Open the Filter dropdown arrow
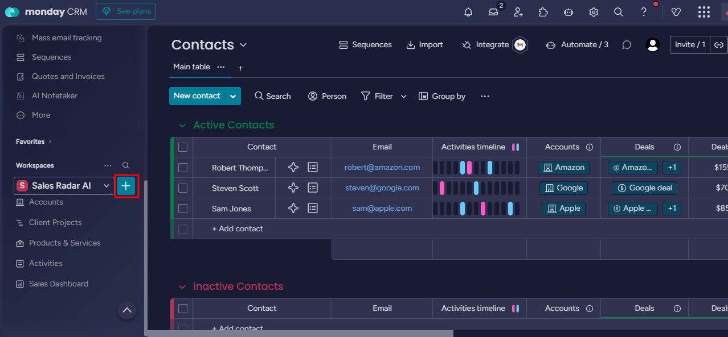Viewport: 728px width, 337px height. [x=403, y=97]
